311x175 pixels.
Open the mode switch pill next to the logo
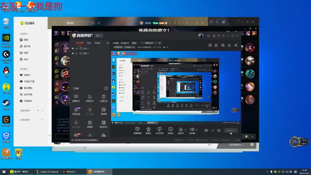[x=99, y=35]
